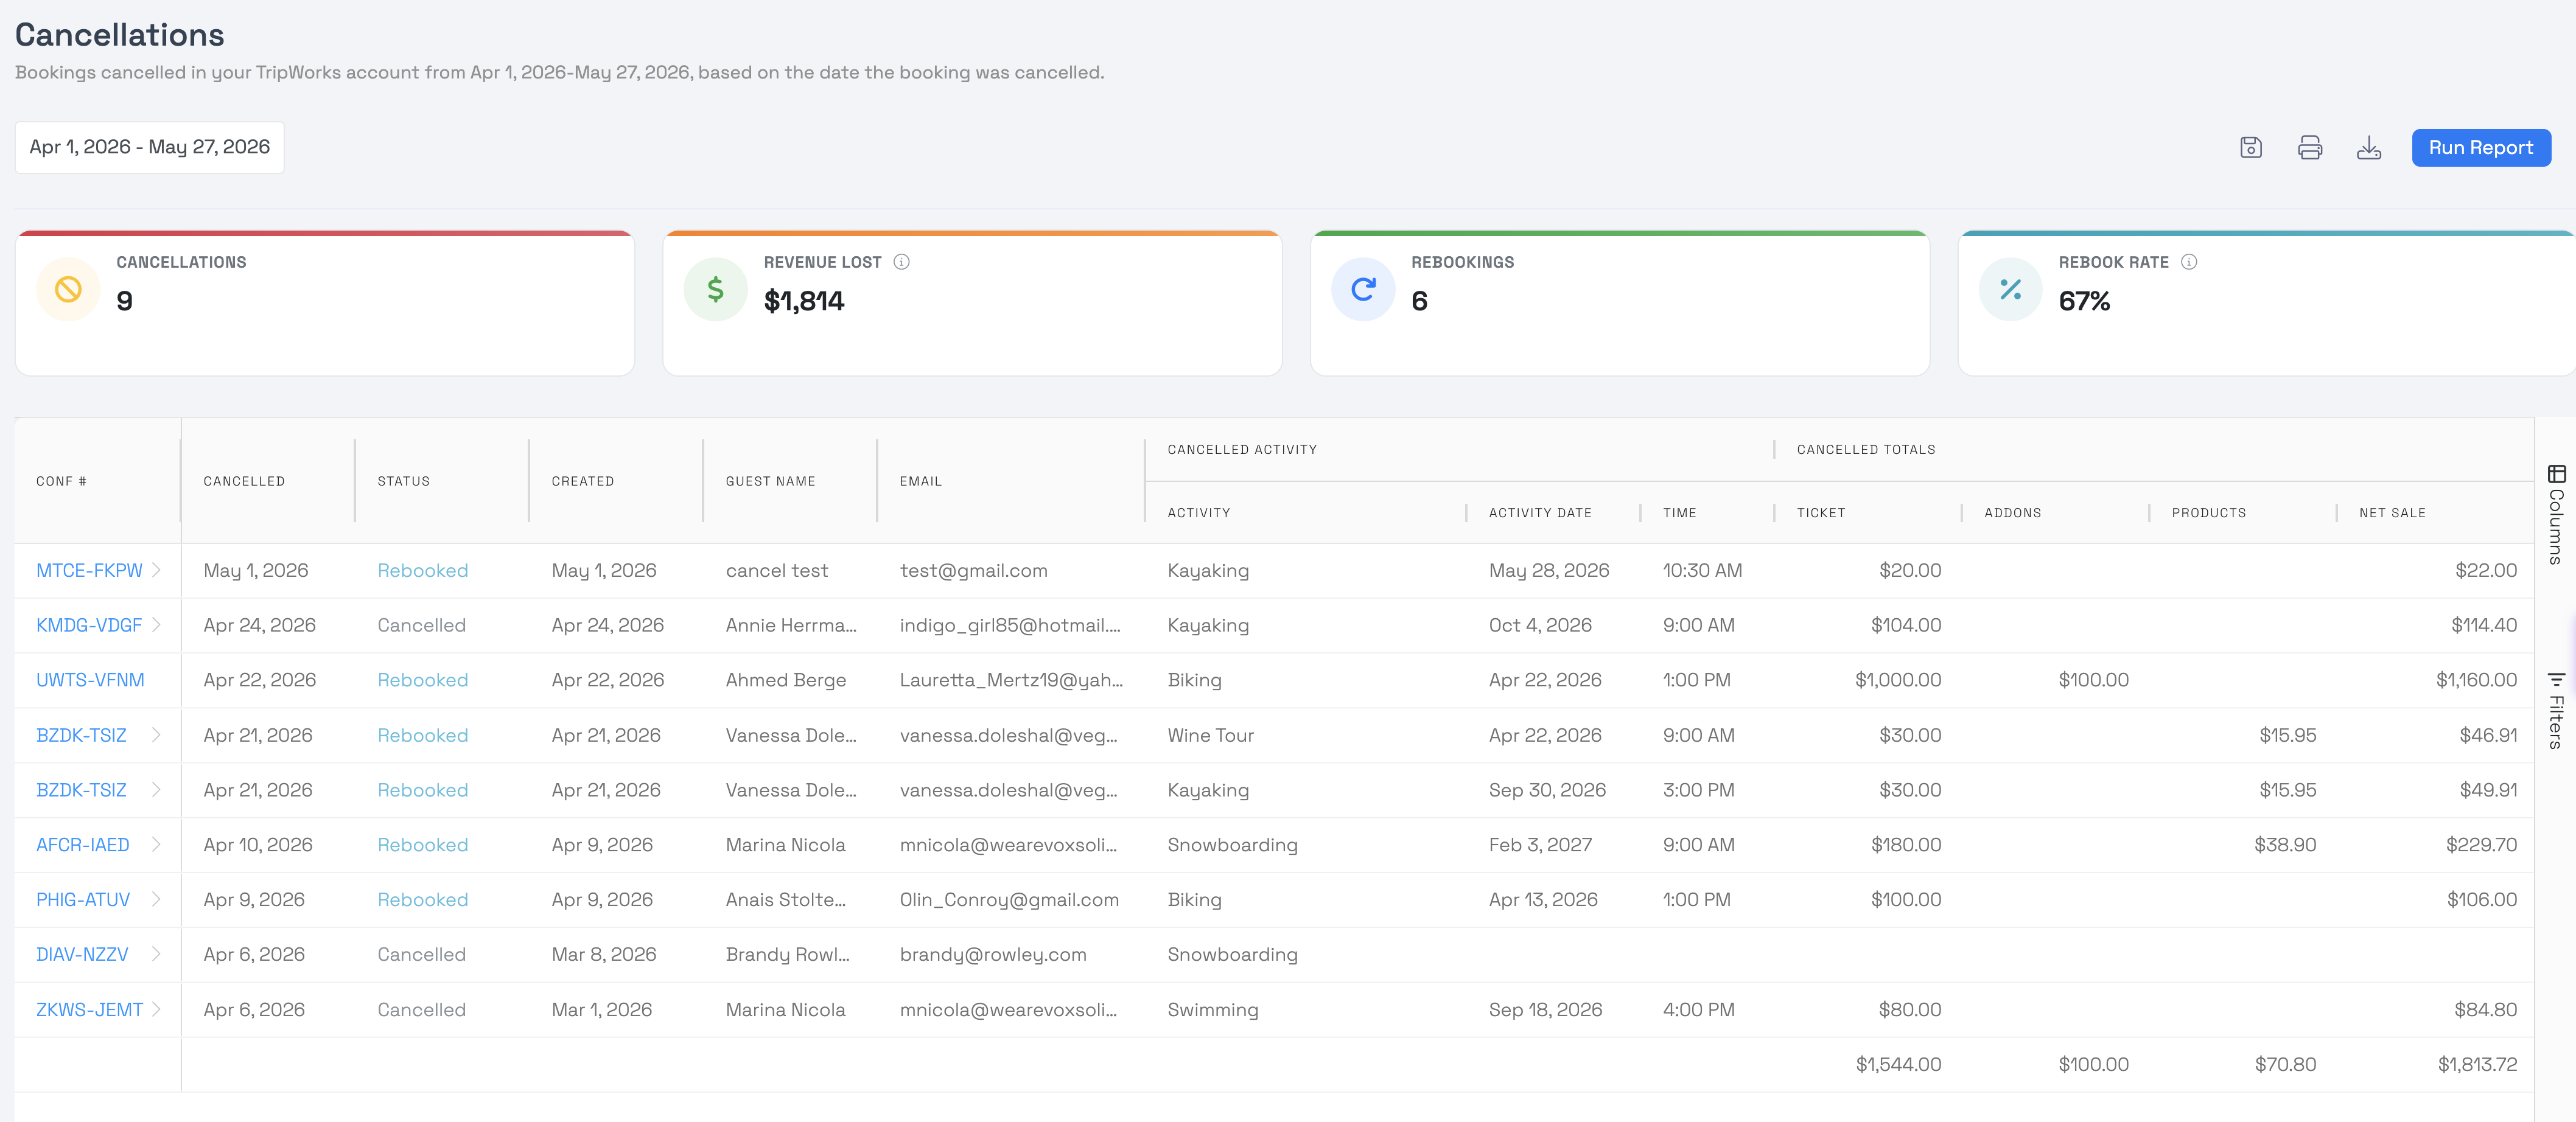Click the save report icon
Viewport: 2576px width, 1122px height.
(x=2250, y=148)
